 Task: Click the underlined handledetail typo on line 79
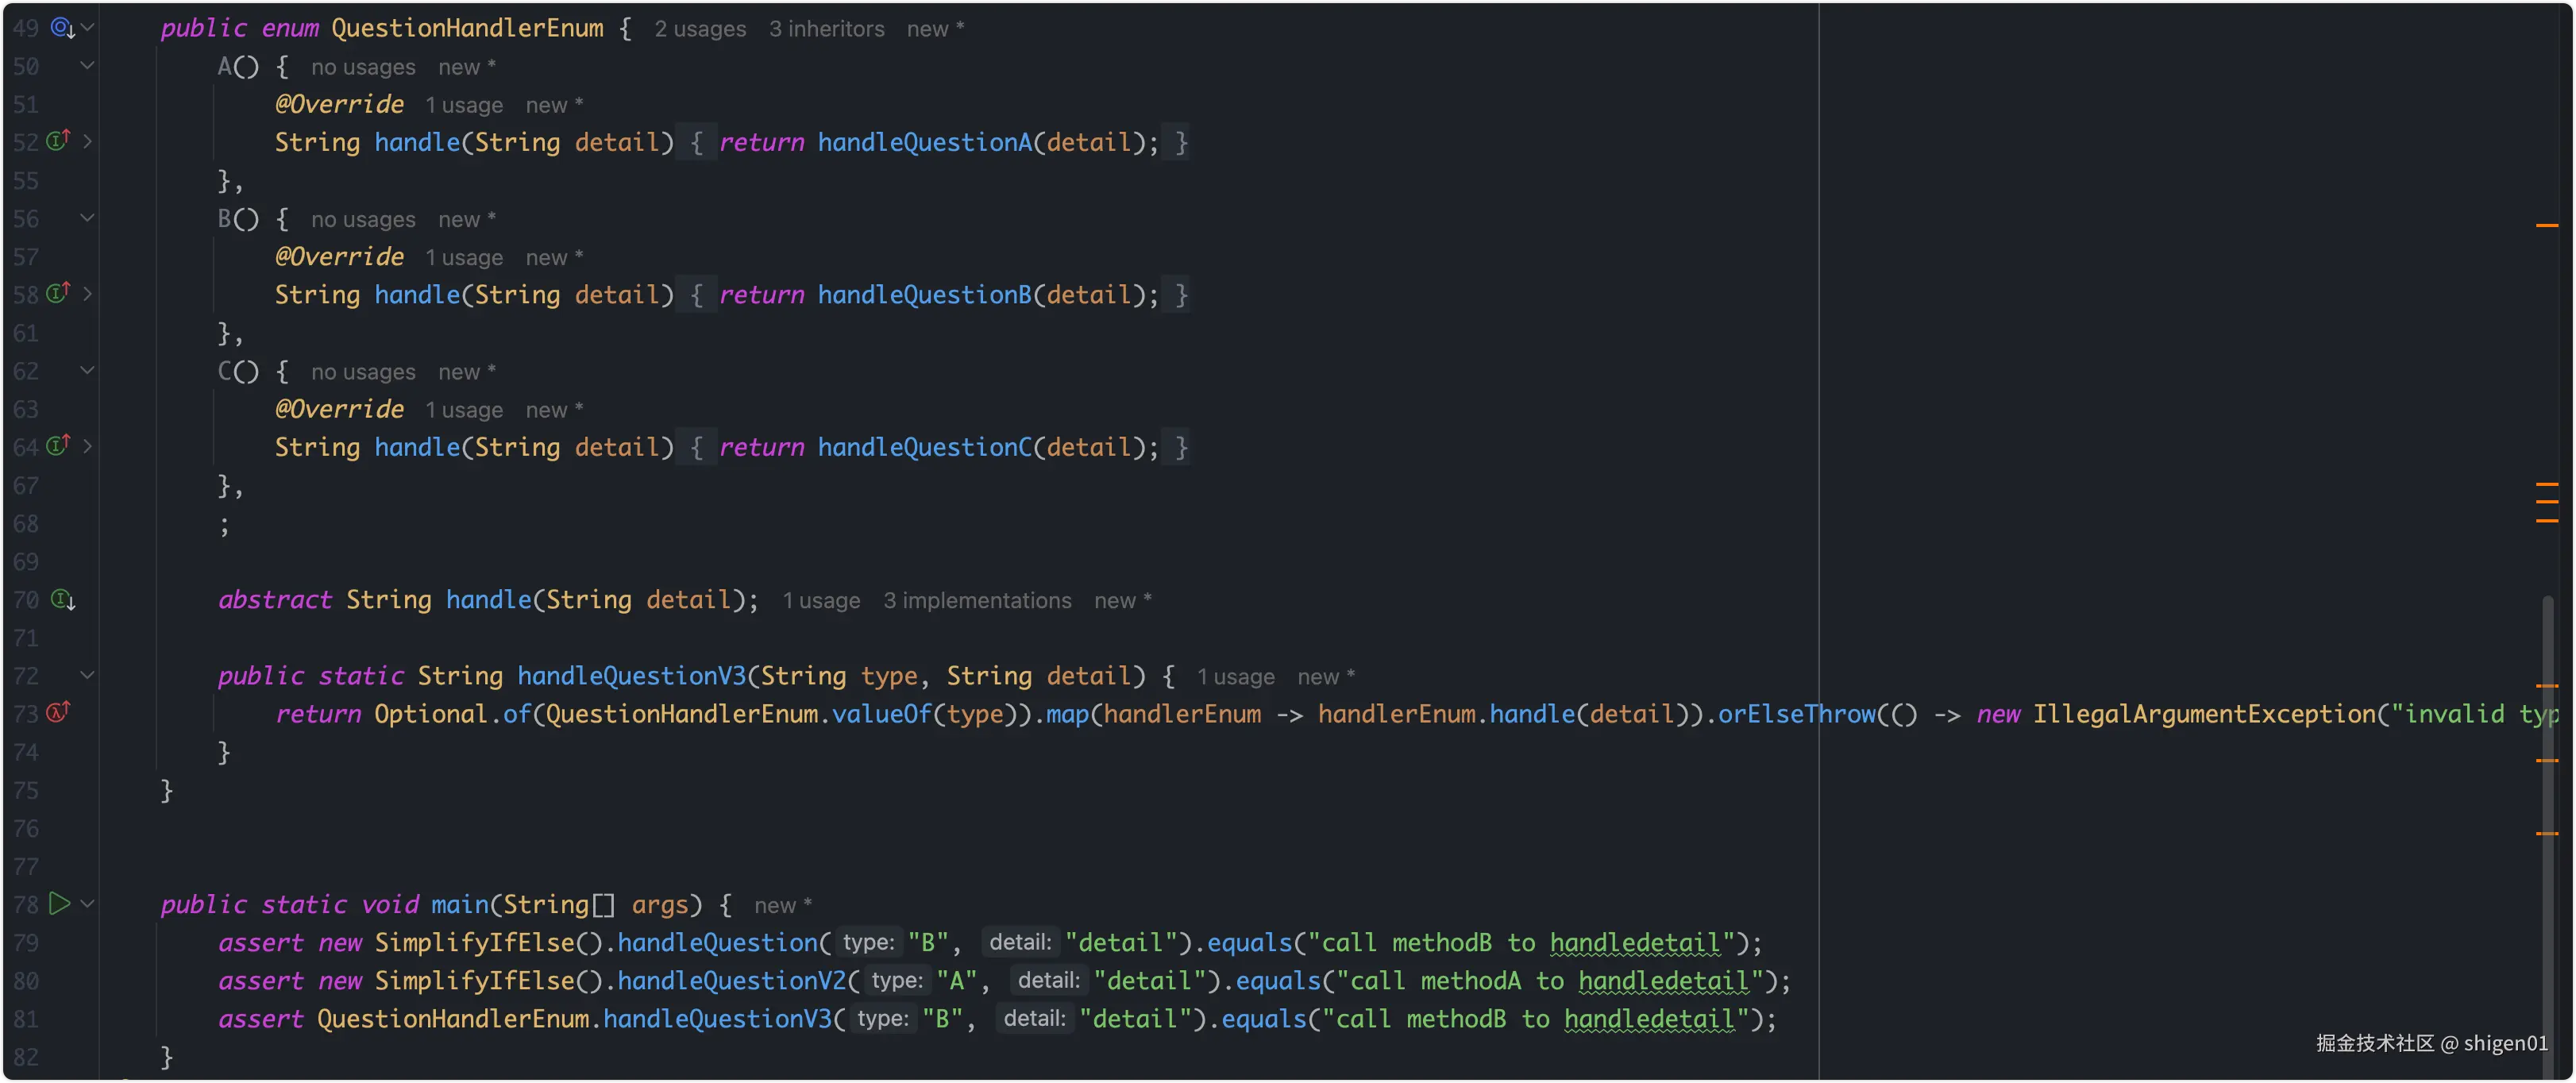tap(1634, 943)
